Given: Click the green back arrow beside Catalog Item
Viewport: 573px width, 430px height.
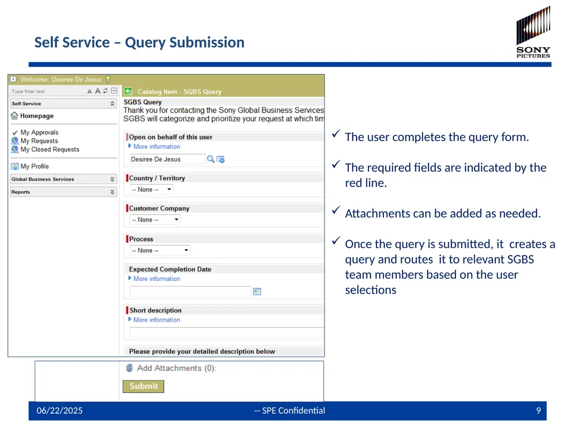Looking at the screenshot, I should [x=128, y=91].
